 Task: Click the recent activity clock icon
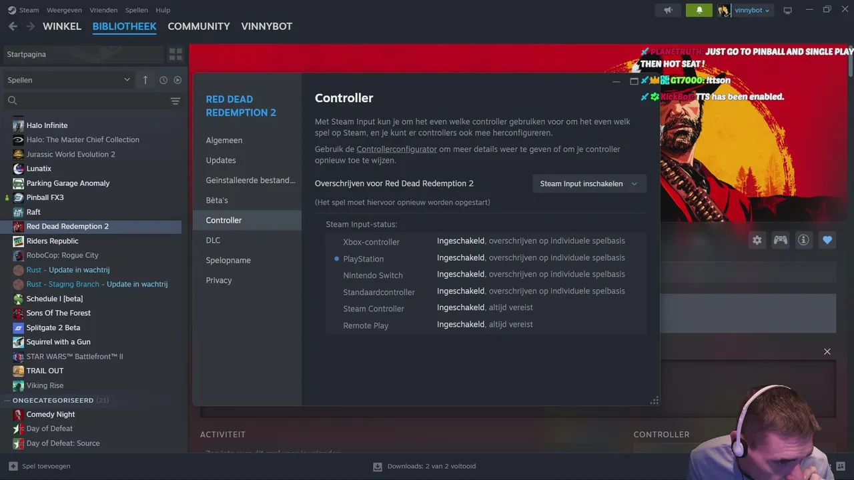pyautogui.click(x=163, y=80)
